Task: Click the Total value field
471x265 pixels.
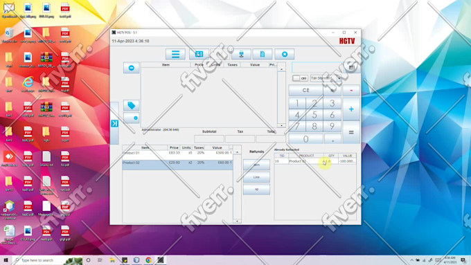Action: (271, 138)
